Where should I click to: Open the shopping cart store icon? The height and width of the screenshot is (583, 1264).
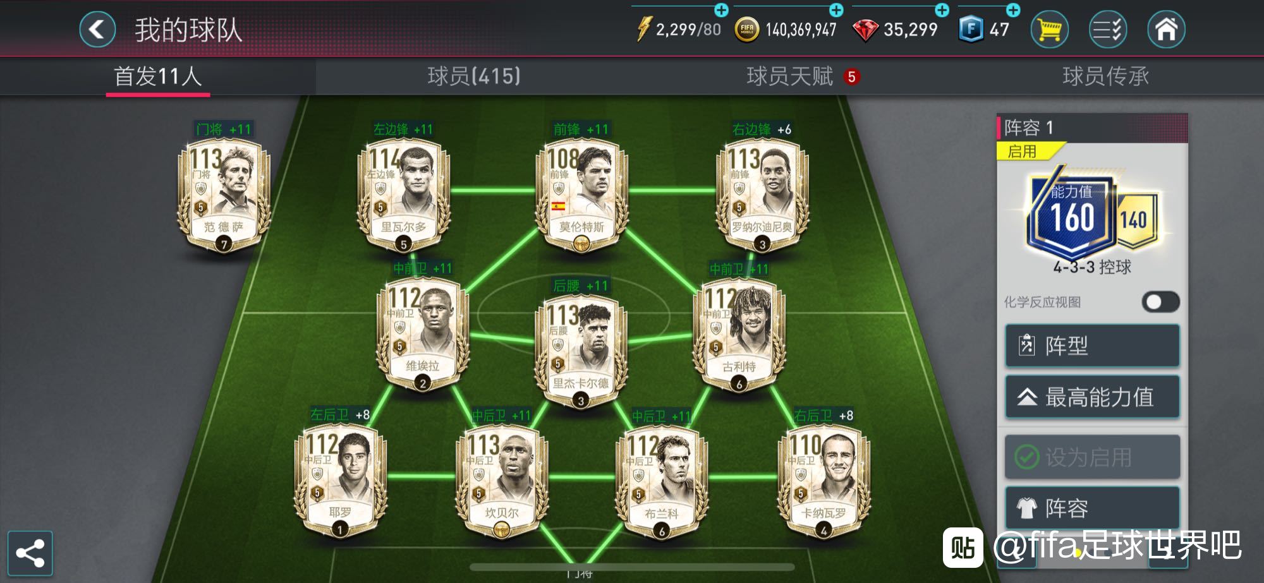click(1050, 29)
